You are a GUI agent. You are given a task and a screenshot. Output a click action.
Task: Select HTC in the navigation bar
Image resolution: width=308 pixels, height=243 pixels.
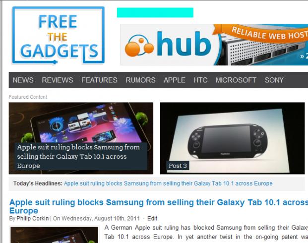200,80
